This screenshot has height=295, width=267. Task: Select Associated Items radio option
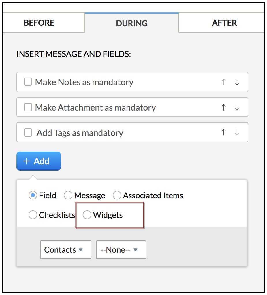pos(117,196)
